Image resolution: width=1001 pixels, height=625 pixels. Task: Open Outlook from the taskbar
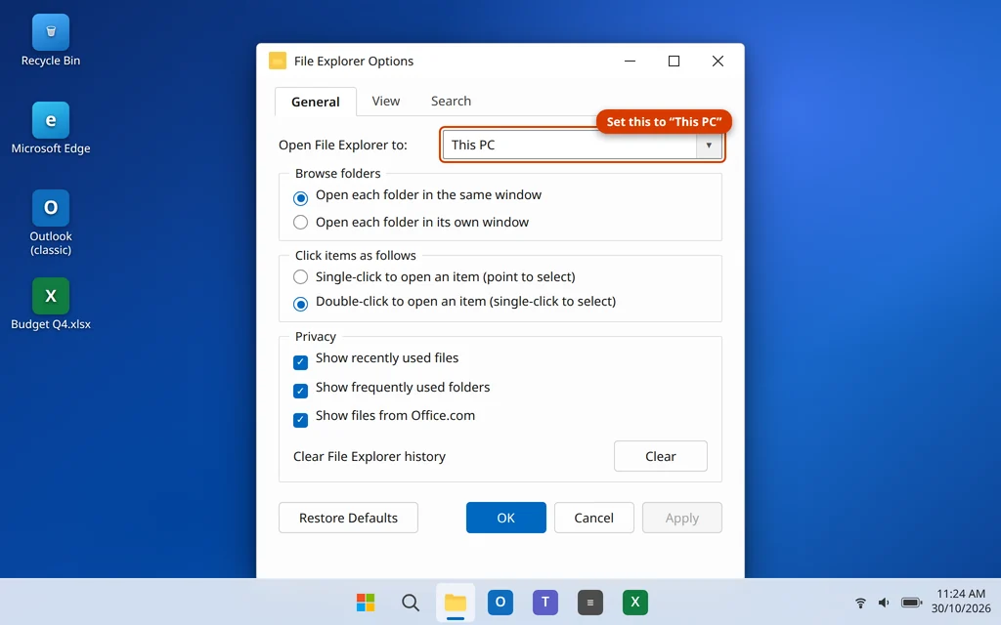pyautogui.click(x=500, y=602)
